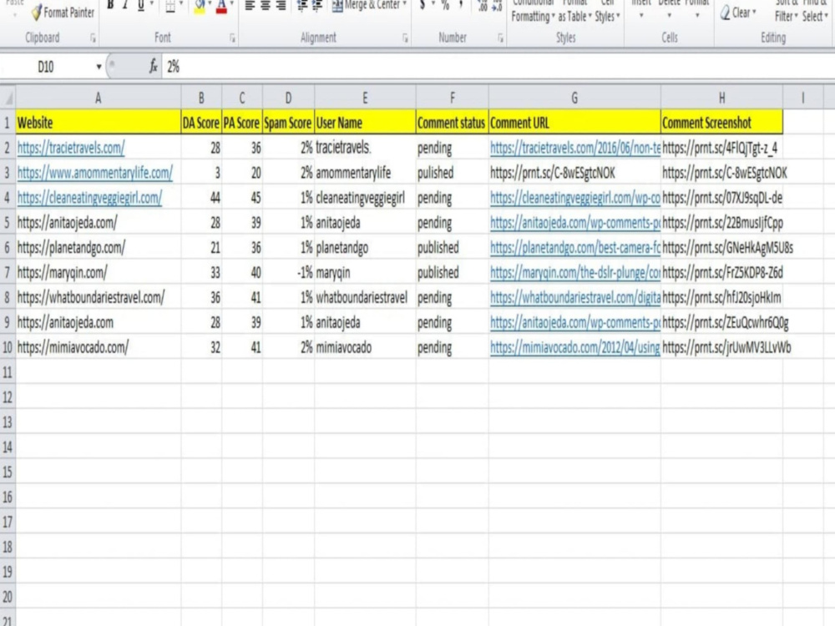The height and width of the screenshot is (626, 835).
Task: Open Clipboard pane dialog launcher
Action: 93,38
